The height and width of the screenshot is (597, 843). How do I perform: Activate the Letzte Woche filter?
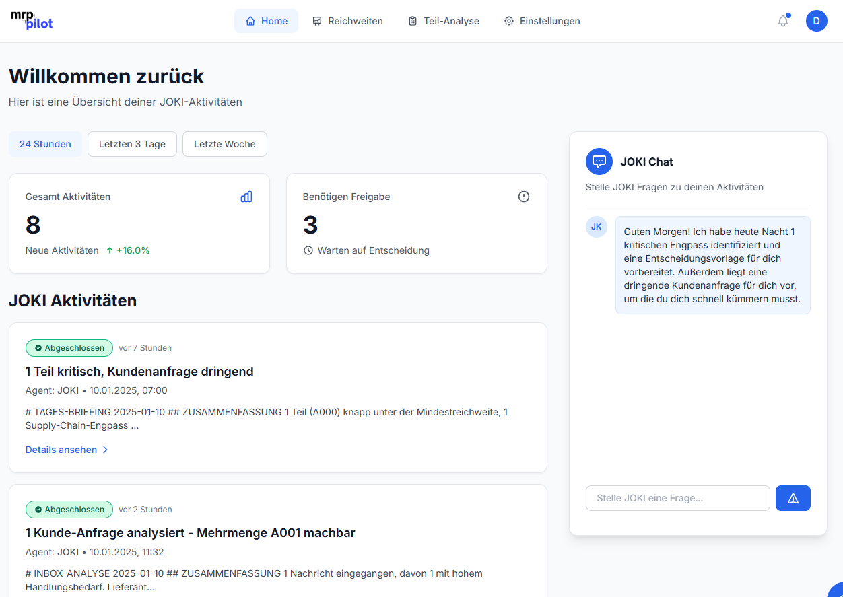224,144
